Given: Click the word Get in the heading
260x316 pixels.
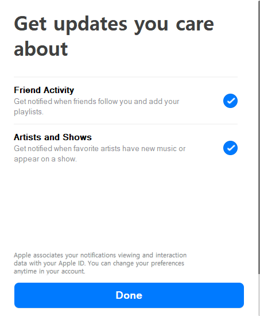Looking at the screenshot, I should coord(30,24).
